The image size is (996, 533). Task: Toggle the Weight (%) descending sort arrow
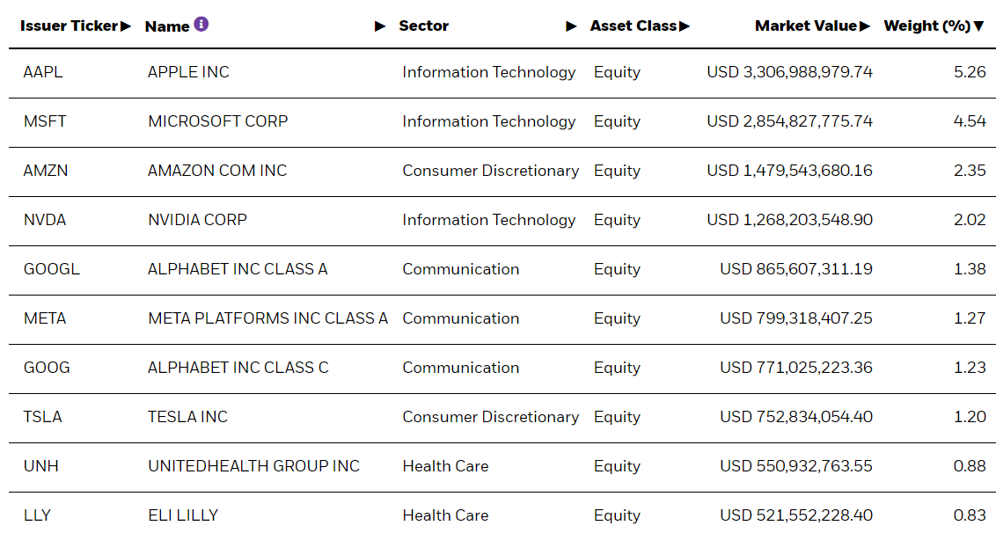point(978,26)
